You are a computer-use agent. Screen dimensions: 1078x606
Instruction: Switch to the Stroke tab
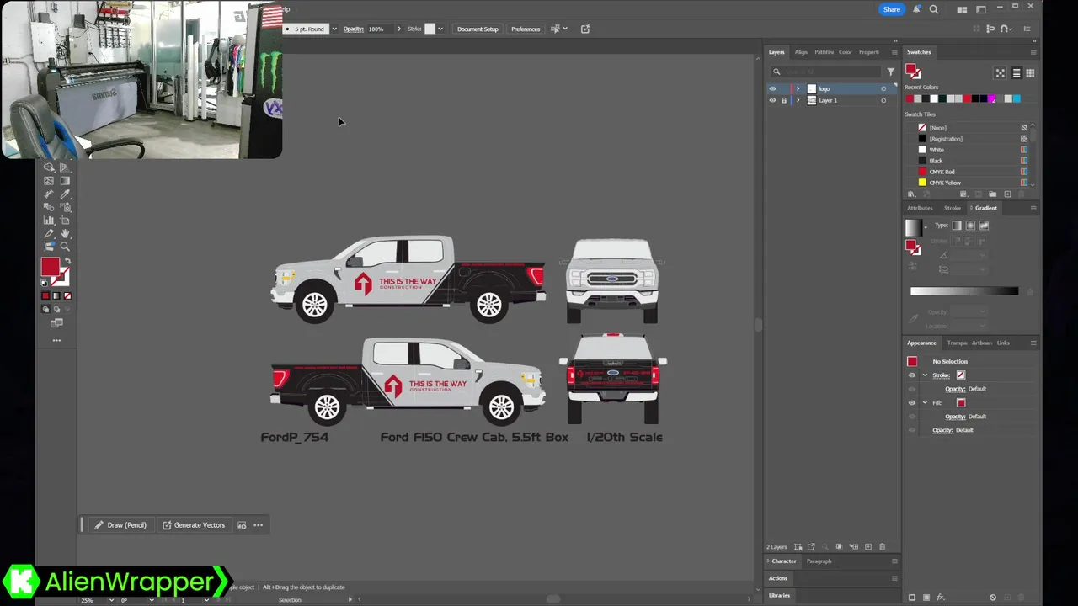tap(953, 208)
